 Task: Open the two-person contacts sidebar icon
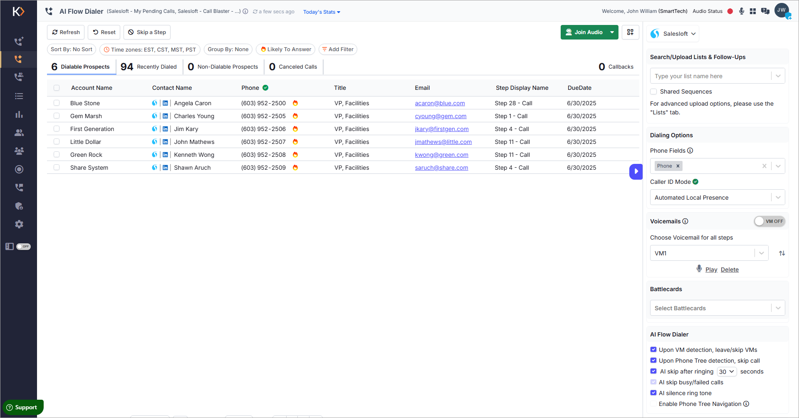point(19,133)
